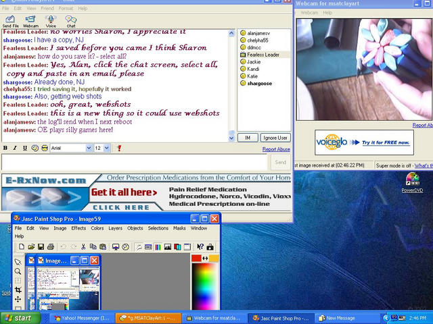The height and width of the screenshot is (324, 433).
Task: Toggle italic text formatting in chat
Action: pyautogui.click(x=15, y=148)
